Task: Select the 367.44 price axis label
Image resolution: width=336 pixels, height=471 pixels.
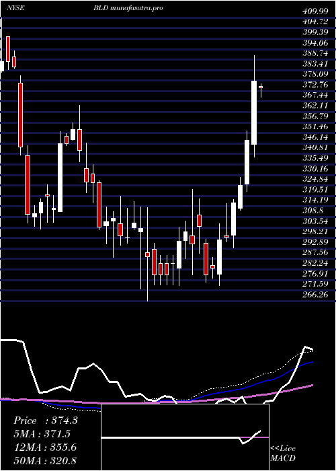Action: coord(314,96)
